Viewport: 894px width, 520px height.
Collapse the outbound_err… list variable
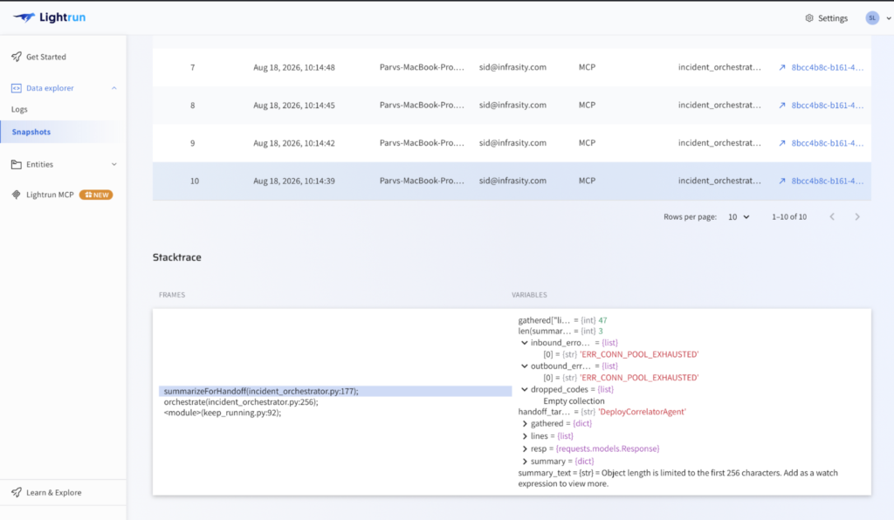point(525,366)
